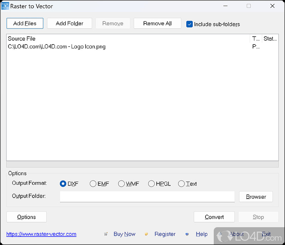
Task: Click the Remove button
Action: click(x=113, y=23)
